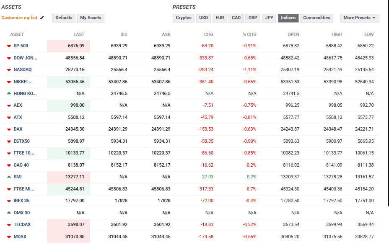Click the green up arrow beside HONG KO...
This screenshot has width=389, height=247.
(x=9, y=93)
